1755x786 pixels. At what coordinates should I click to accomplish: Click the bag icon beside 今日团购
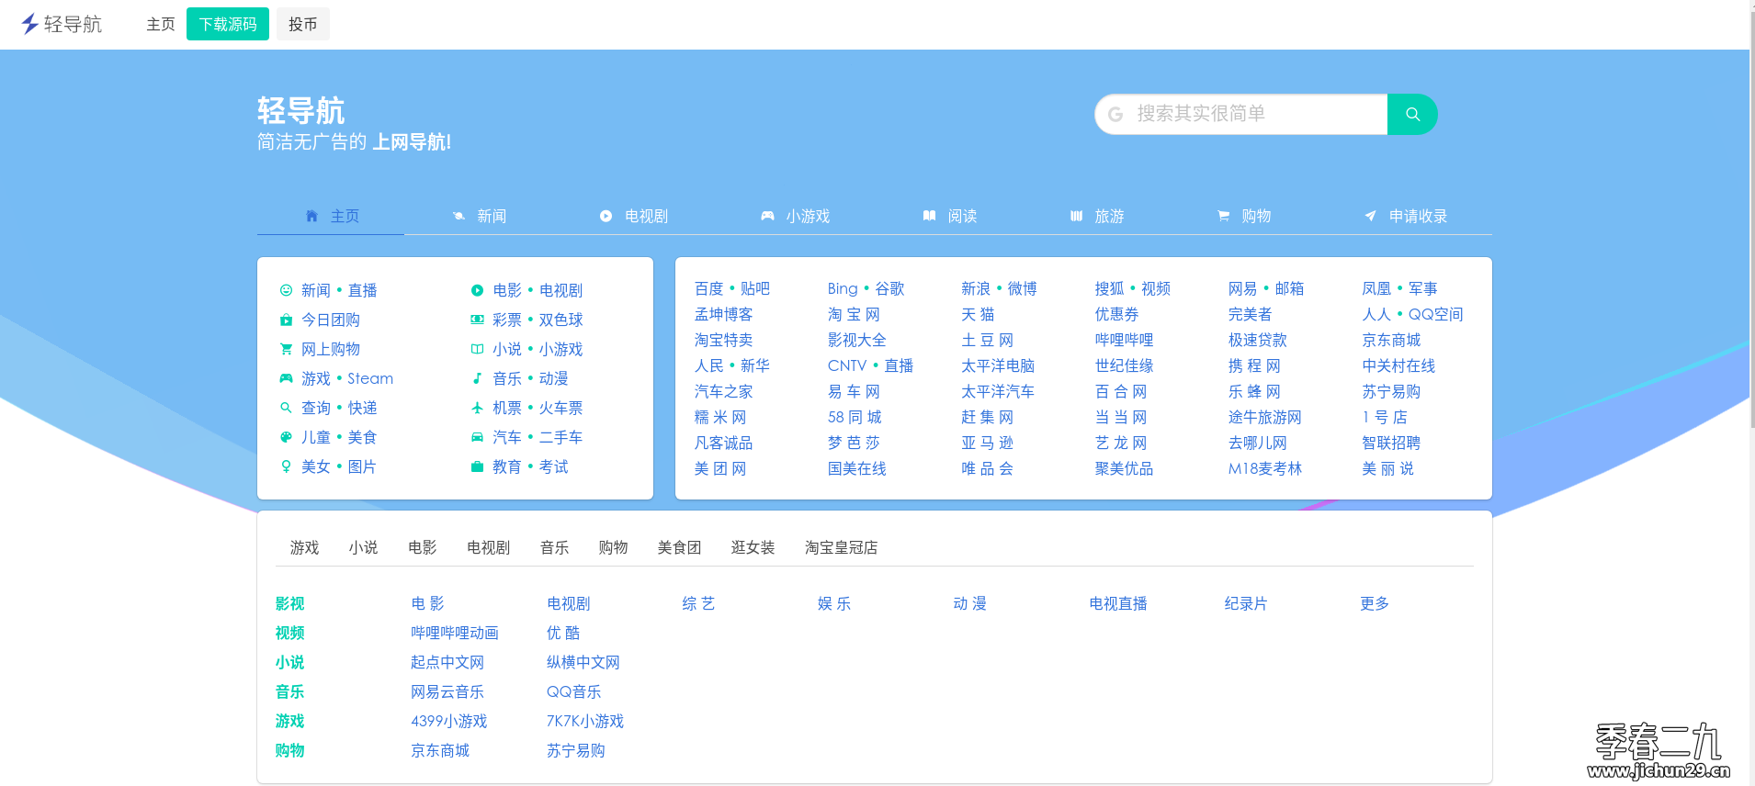[x=286, y=320]
